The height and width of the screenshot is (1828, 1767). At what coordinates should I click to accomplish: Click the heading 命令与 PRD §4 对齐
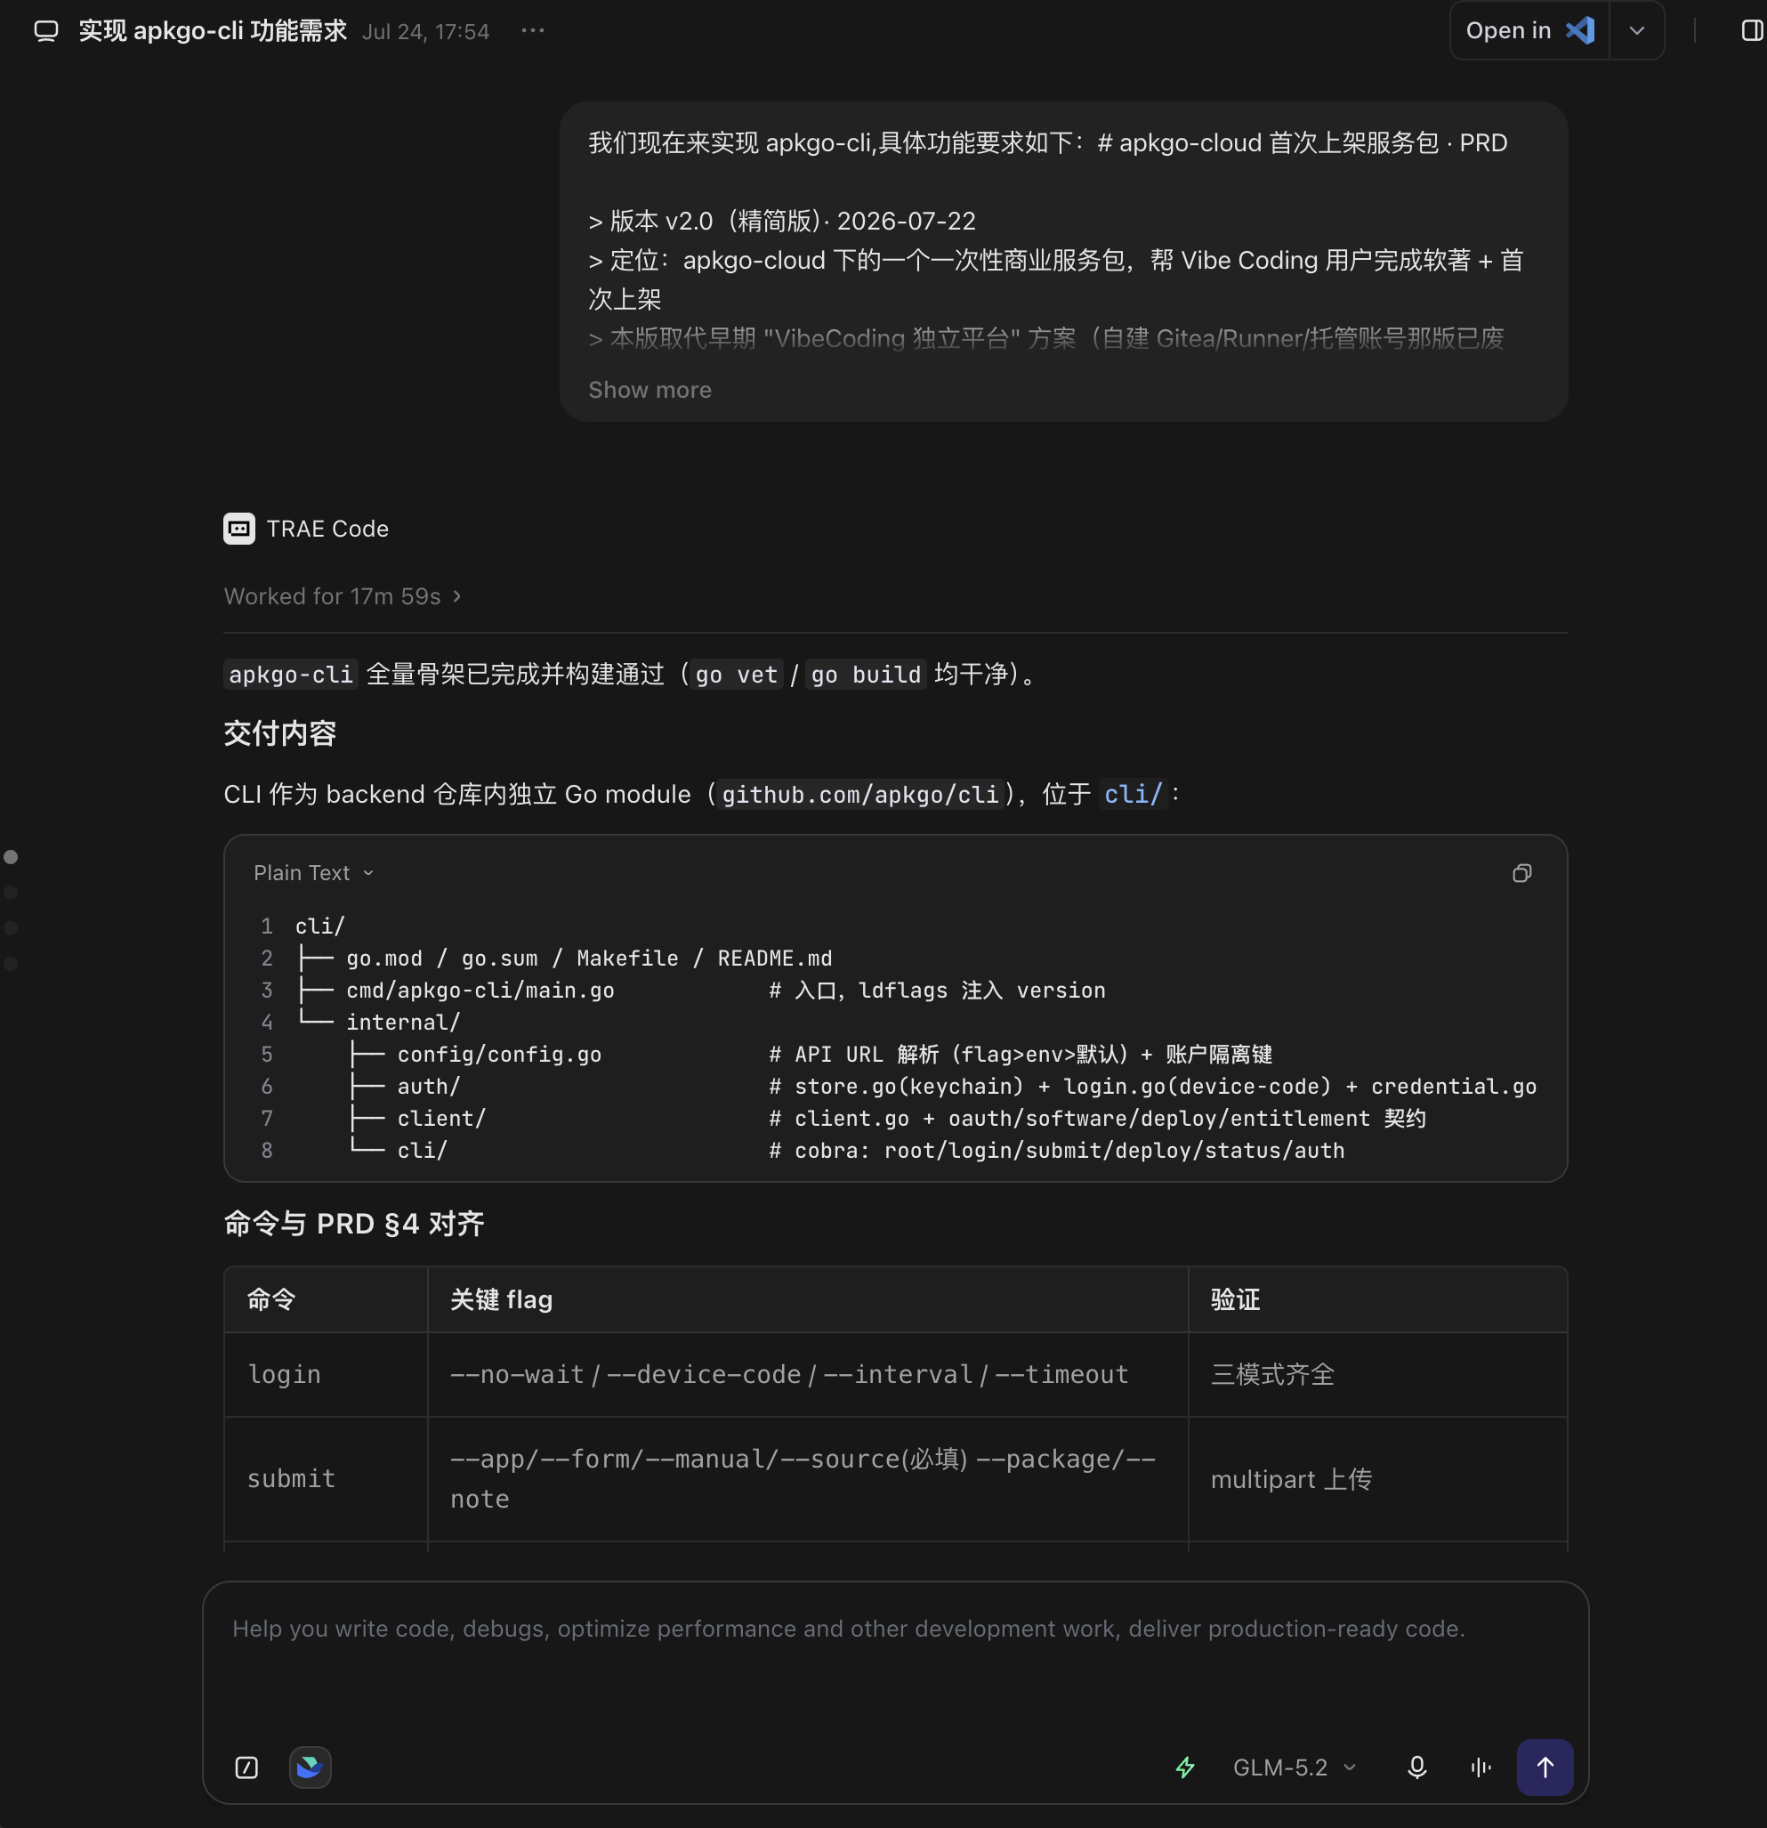[354, 1224]
